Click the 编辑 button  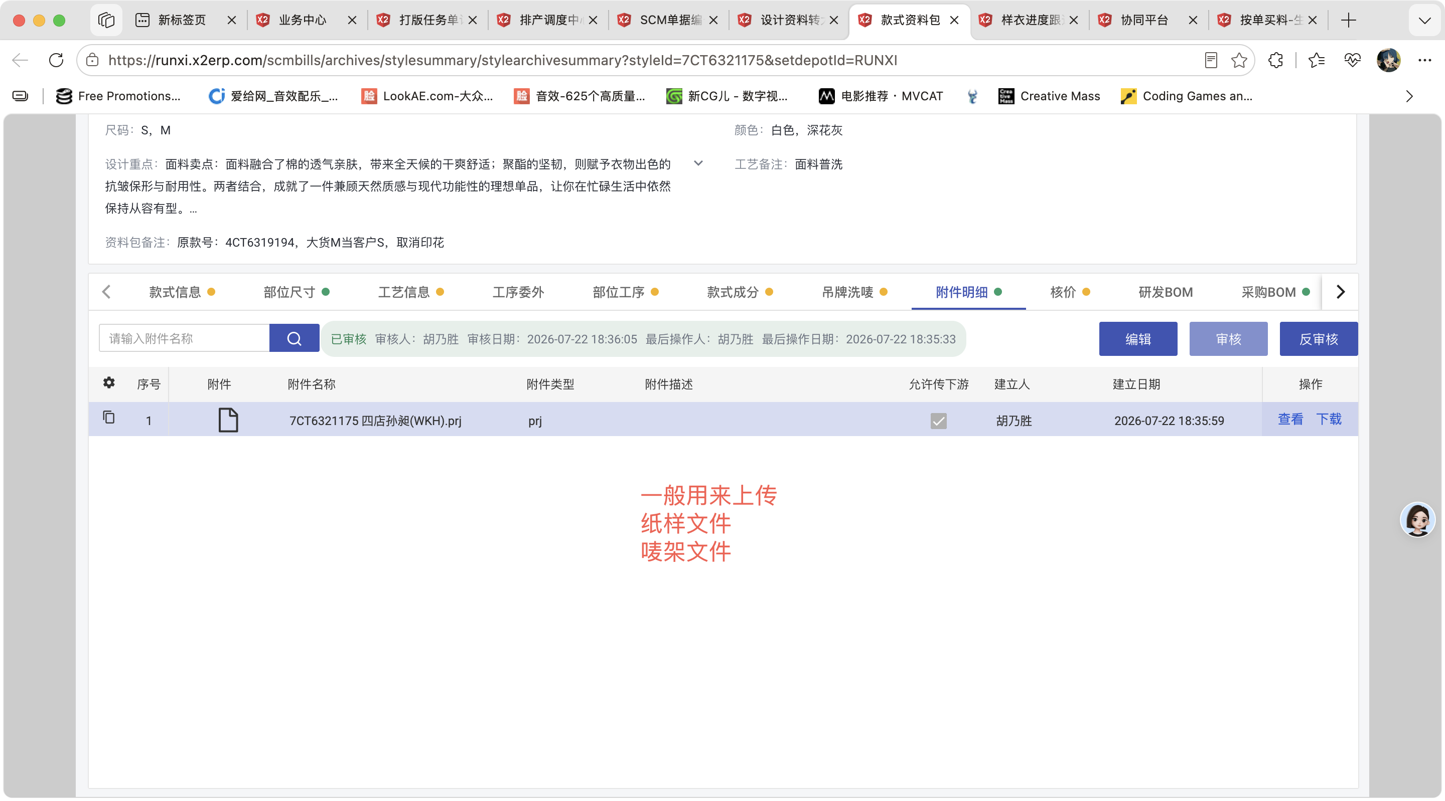click(x=1137, y=338)
